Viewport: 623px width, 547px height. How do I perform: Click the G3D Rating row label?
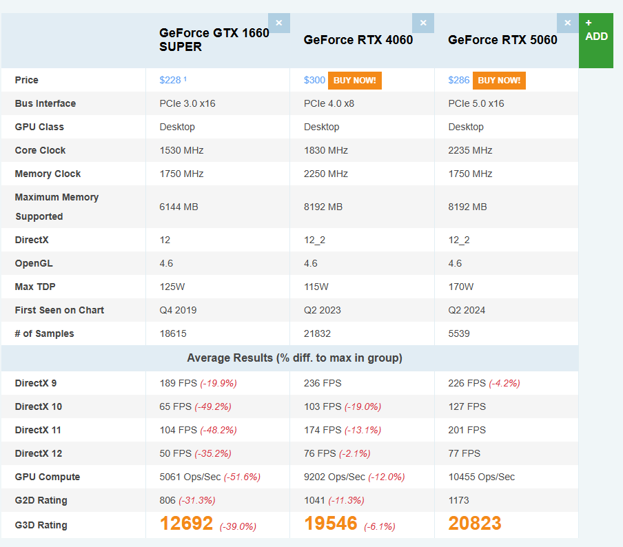pyautogui.click(x=41, y=525)
